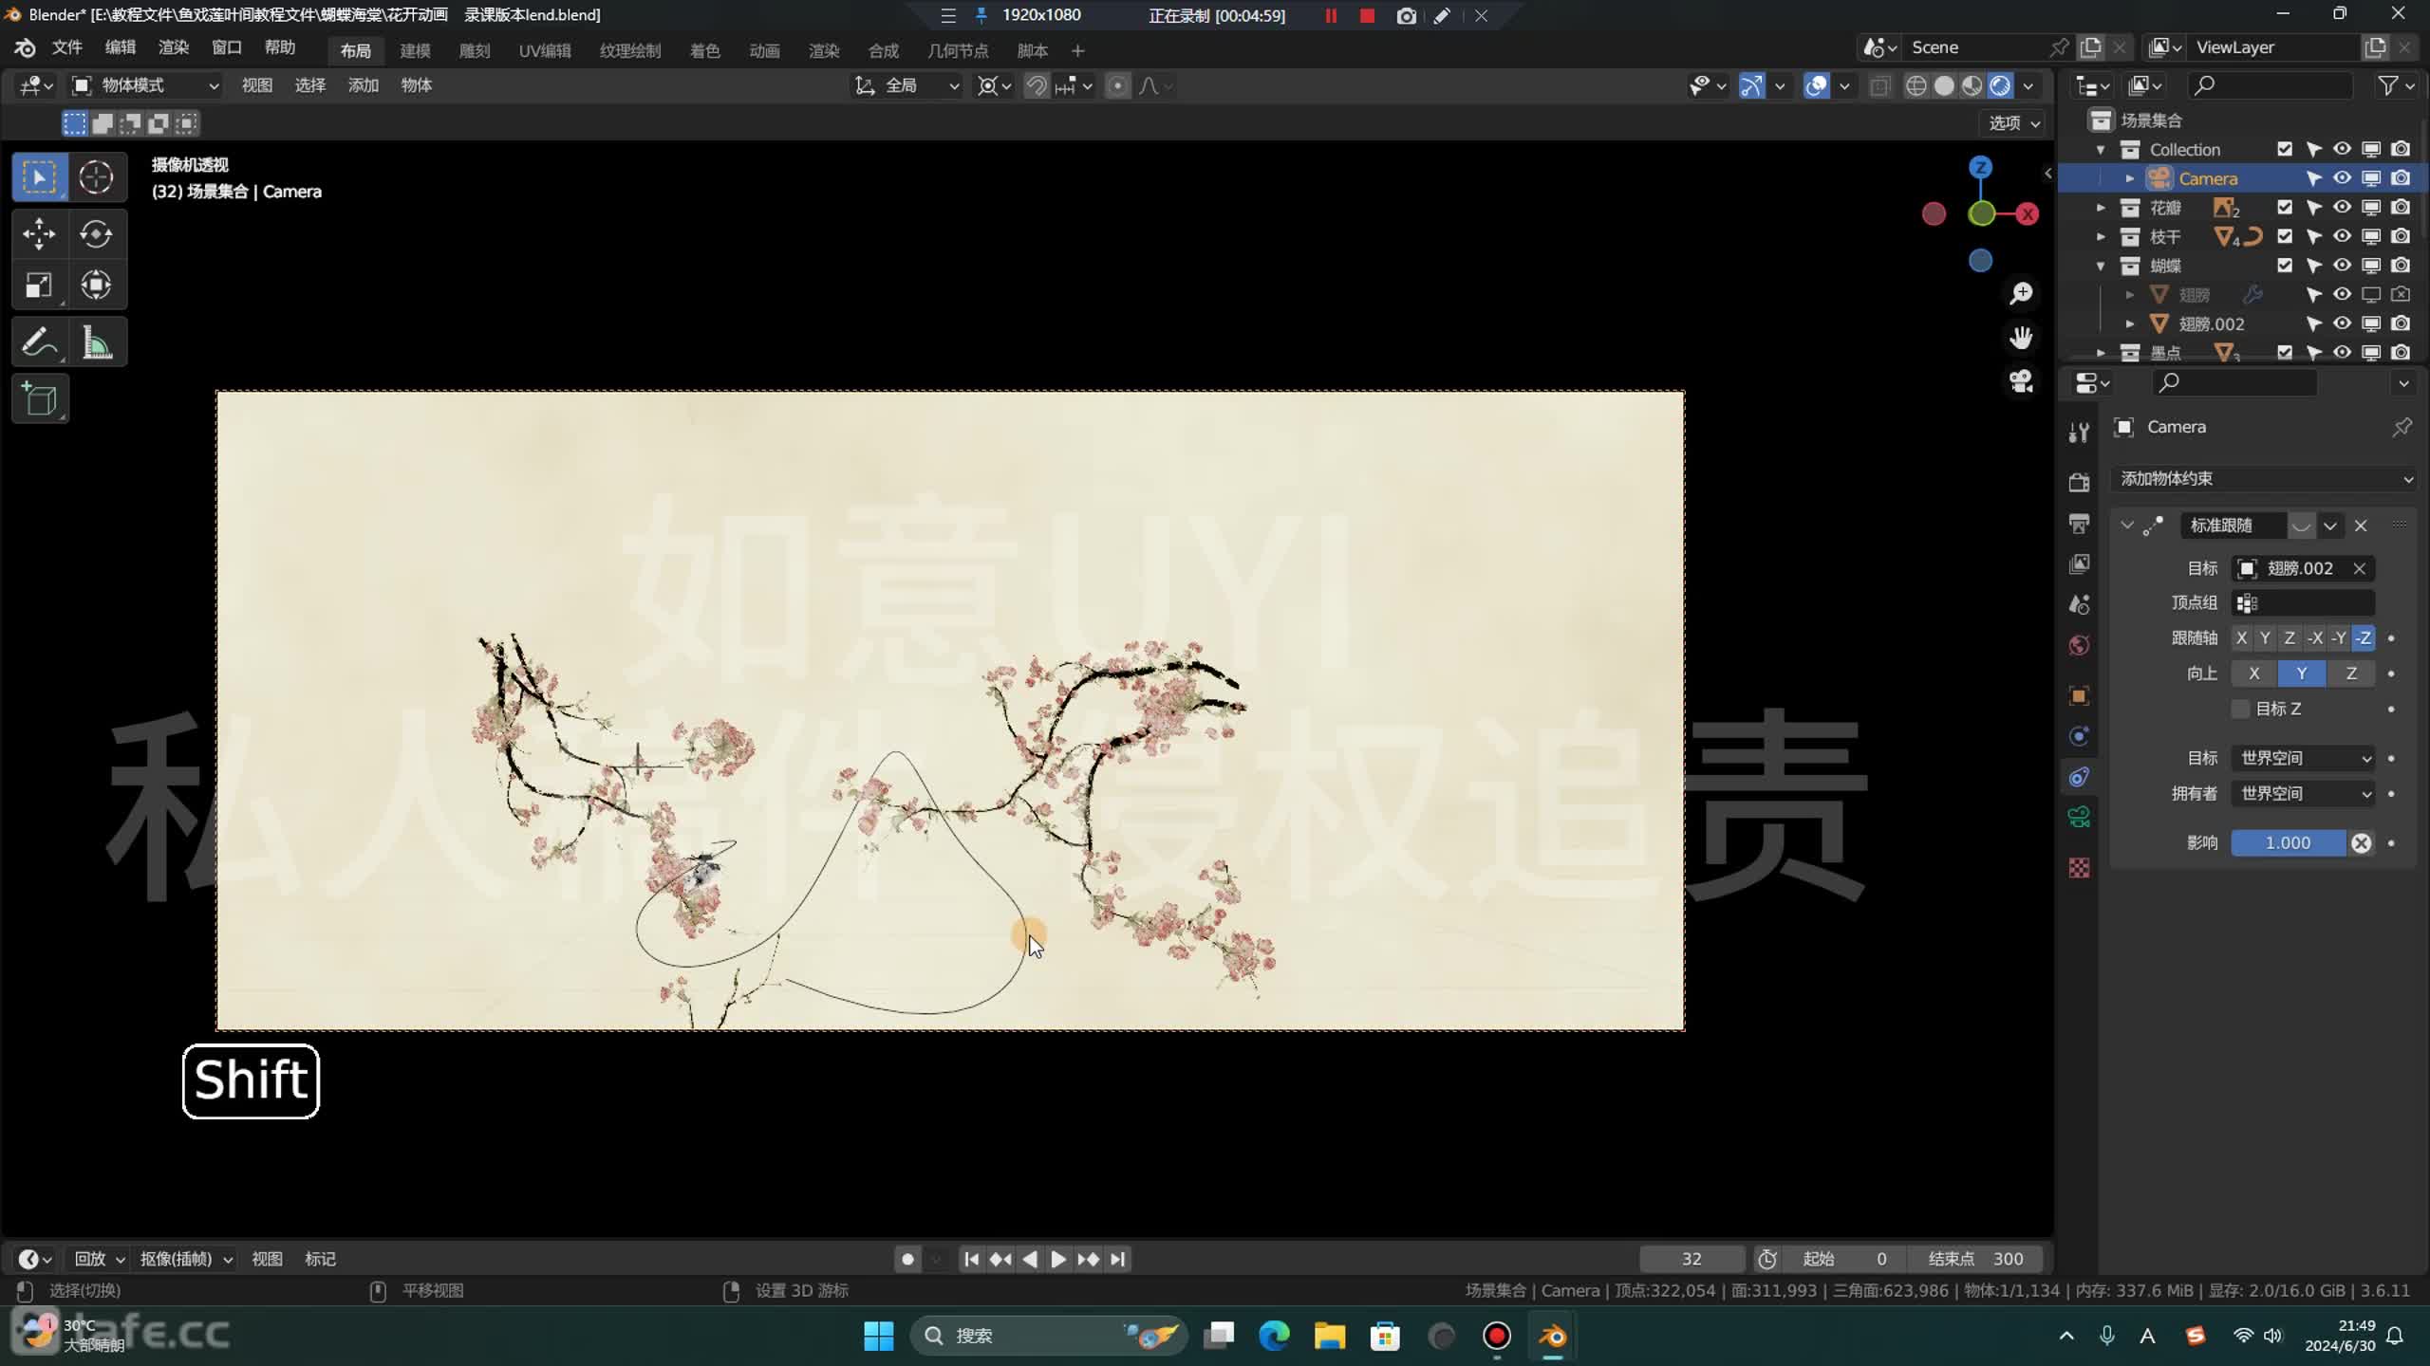Select the Scale tool
Screen dimensions: 2430x1366
39,285
